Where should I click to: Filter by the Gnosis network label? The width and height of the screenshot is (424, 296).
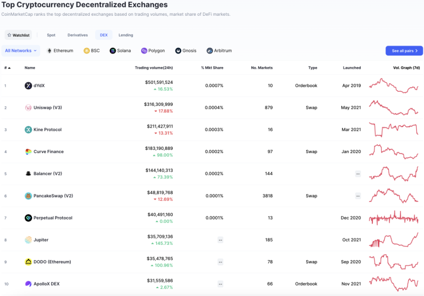click(x=189, y=51)
